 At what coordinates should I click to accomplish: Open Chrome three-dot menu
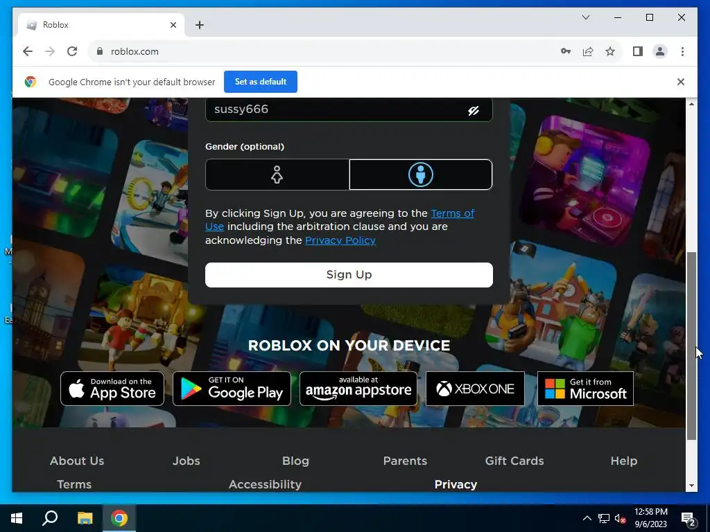pos(682,51)
